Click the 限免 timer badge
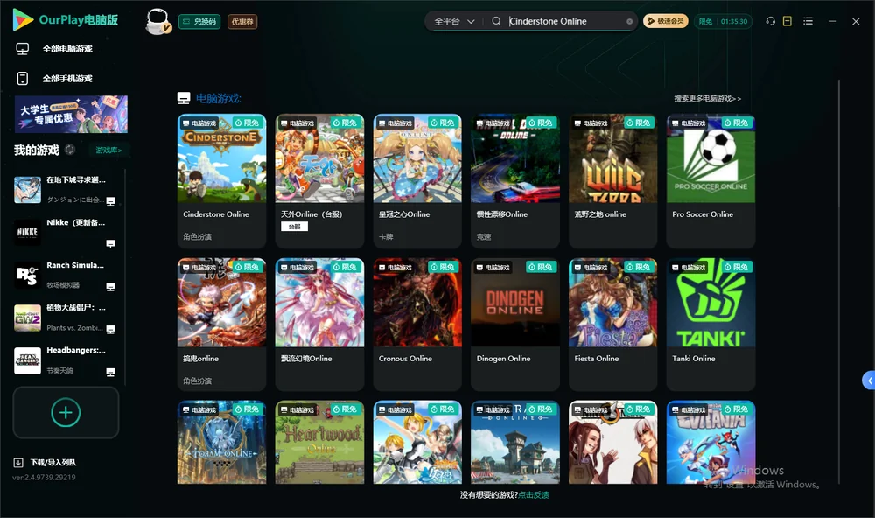Screen dimensions: 875x518 coord(723,21)
